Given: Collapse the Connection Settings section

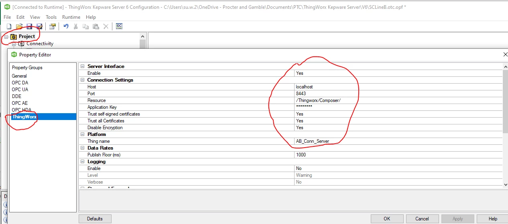Looking at the screenshot, I should coord(82,80).
